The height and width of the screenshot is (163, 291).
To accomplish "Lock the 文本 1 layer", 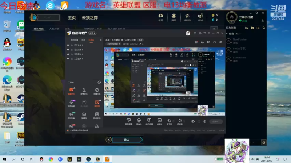I will pos(72,50).
